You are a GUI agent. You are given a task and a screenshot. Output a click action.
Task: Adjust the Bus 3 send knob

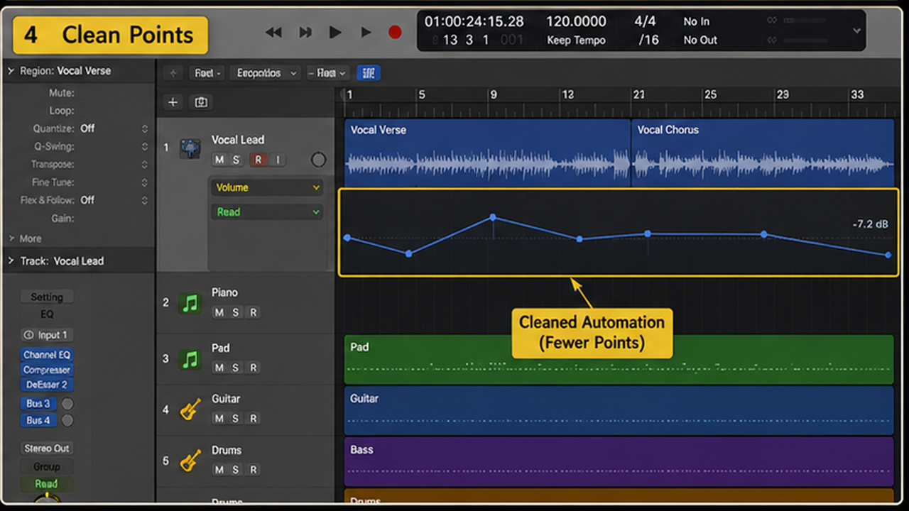67,404
